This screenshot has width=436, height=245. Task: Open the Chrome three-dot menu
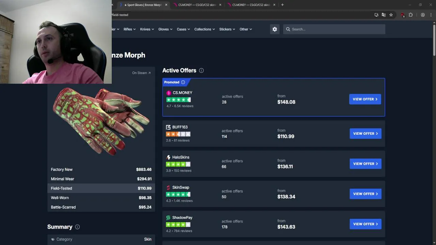point(431,15)
